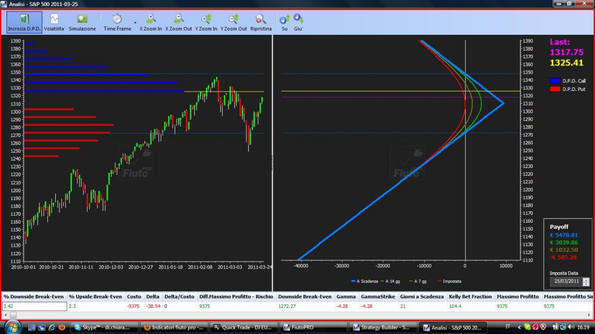The image size is (595, 334).
Task: Open the Volatilita' chart tool
Action: click(x=54, y=22)
